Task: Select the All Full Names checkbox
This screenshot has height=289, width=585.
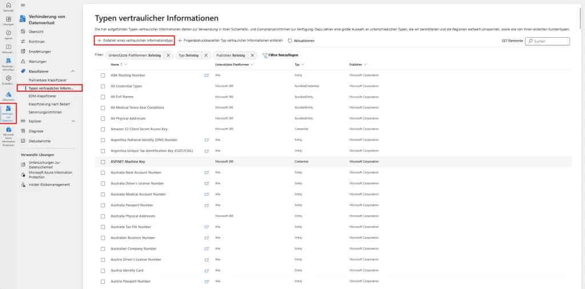Action: point(103,97)
